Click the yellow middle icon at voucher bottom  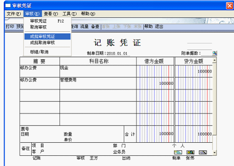coord(190,152)
